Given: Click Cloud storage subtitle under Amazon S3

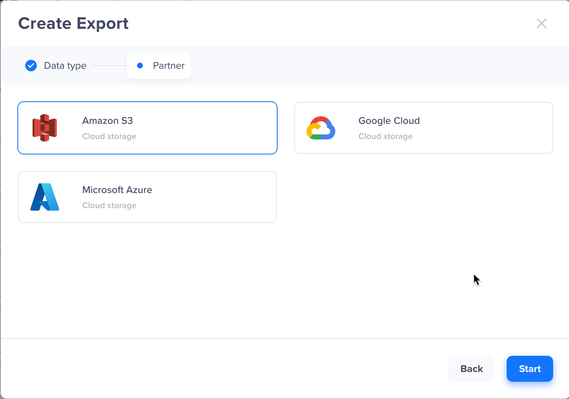Looking at the screenshot, I should 109,136.
